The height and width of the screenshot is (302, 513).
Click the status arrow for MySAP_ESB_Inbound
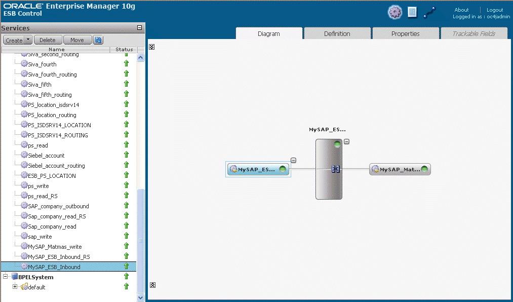[126, 267]
